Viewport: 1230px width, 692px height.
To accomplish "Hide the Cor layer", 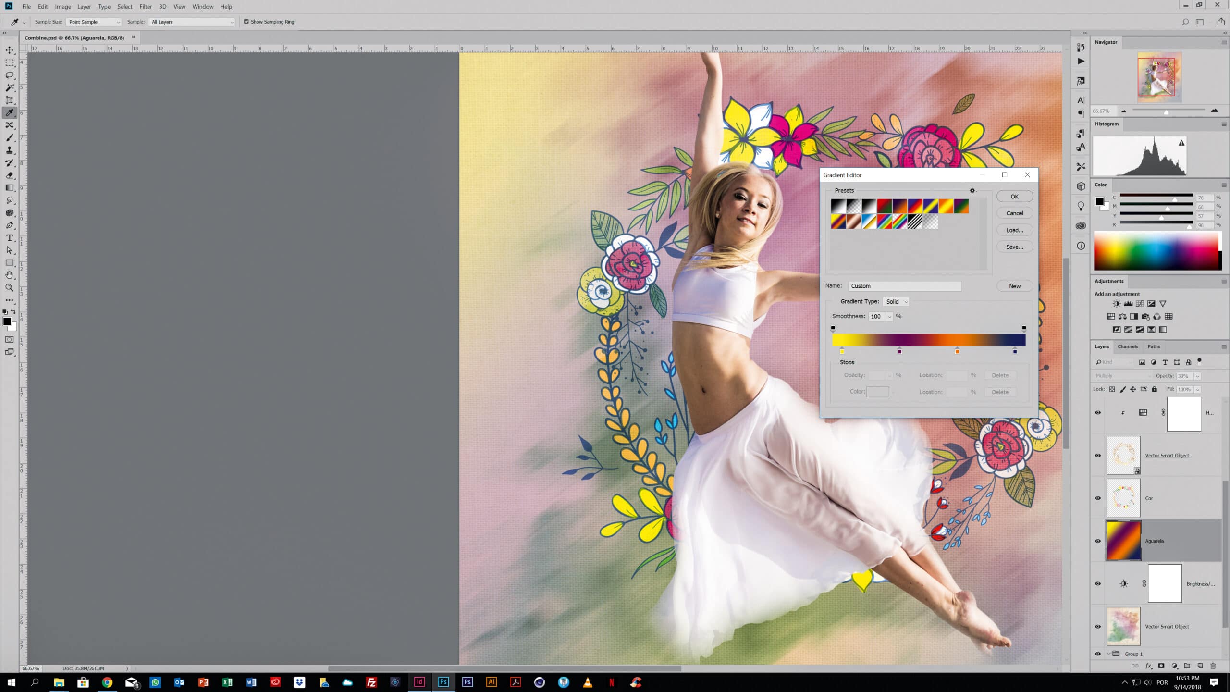I will pos(1098,498).
